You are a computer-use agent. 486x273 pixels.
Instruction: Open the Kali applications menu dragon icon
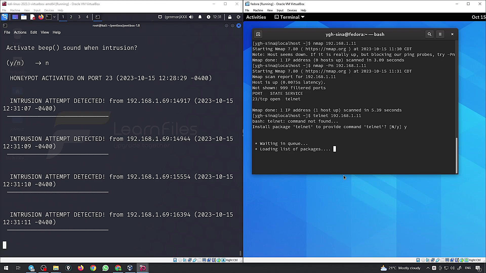point(5,17)
